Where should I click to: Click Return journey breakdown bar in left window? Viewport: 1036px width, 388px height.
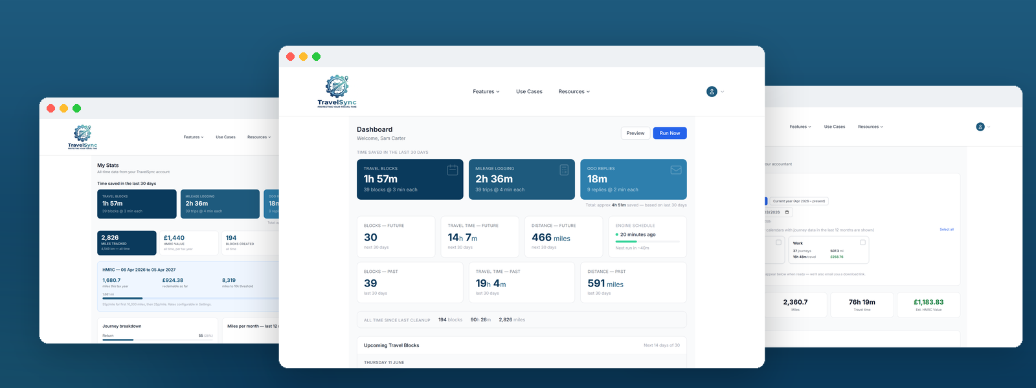tap(157, 339)
